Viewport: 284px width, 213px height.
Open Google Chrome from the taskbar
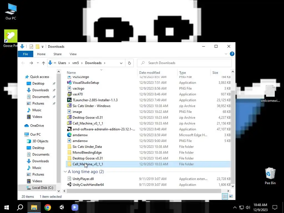(48, 207)
